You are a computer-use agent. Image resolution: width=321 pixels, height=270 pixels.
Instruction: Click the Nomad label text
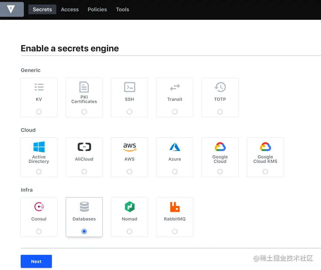(130, 219)
